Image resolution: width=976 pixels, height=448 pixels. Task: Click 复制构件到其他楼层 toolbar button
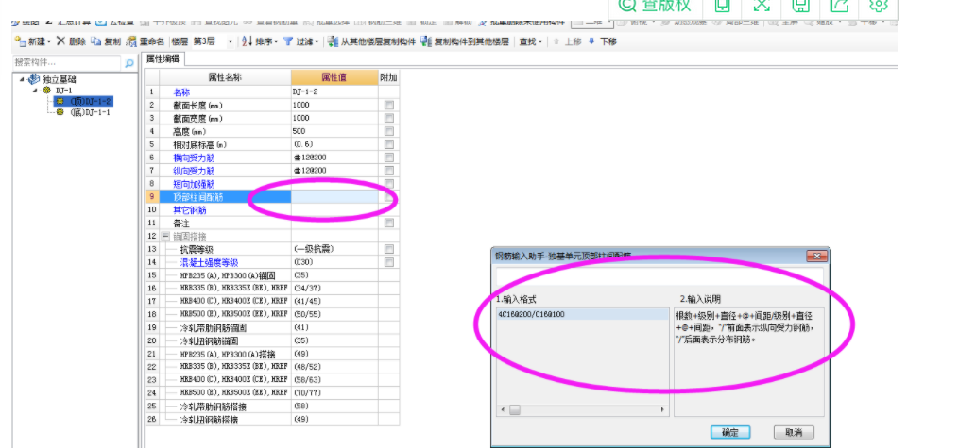[x=464, y=41]
